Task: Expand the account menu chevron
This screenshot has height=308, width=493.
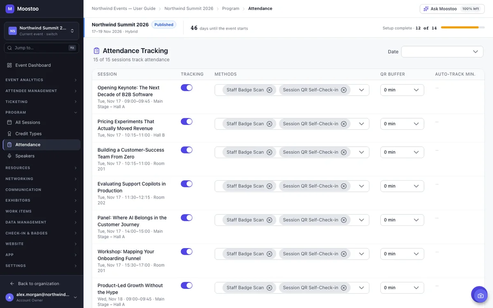Action: [75, 297]
